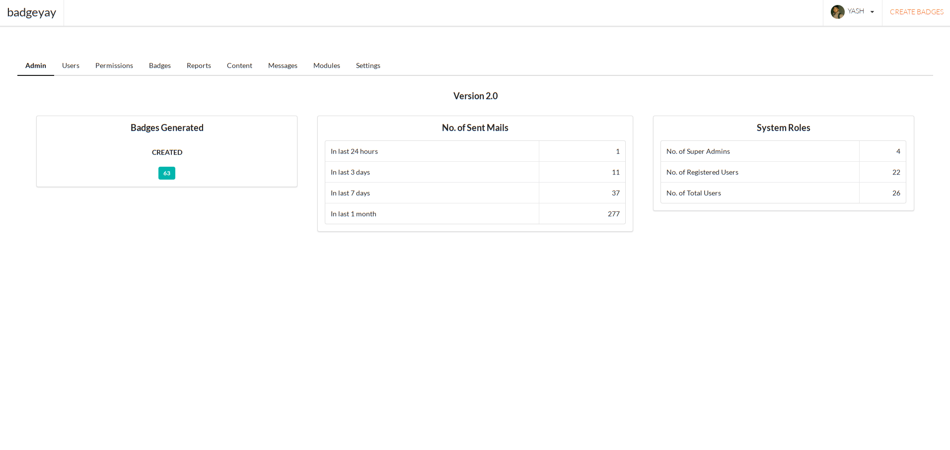Click the Version 2.0 heading
The width and height of the screenshot is (950, 450).
click(475, 96)
